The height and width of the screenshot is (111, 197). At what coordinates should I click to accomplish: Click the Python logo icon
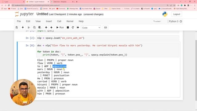point(165,14)
